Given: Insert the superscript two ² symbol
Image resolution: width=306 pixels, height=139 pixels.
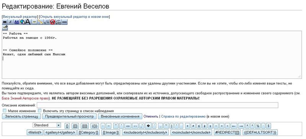Looking at the screenshot, I should point(247,126).
